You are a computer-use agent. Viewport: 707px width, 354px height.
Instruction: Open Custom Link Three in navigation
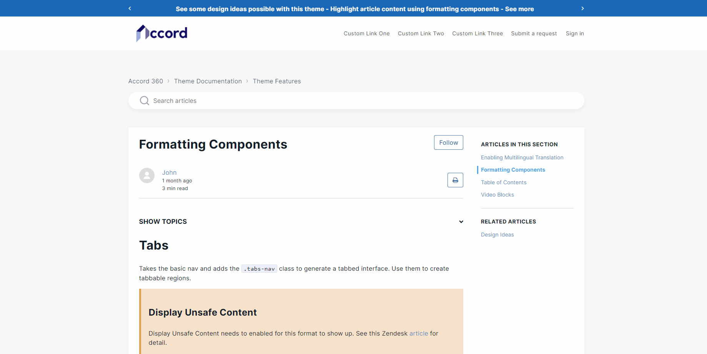click(477, 33)
